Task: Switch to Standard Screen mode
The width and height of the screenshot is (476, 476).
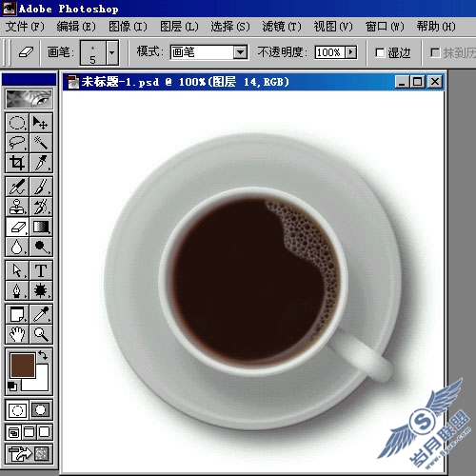Action: tap(13, 432)
